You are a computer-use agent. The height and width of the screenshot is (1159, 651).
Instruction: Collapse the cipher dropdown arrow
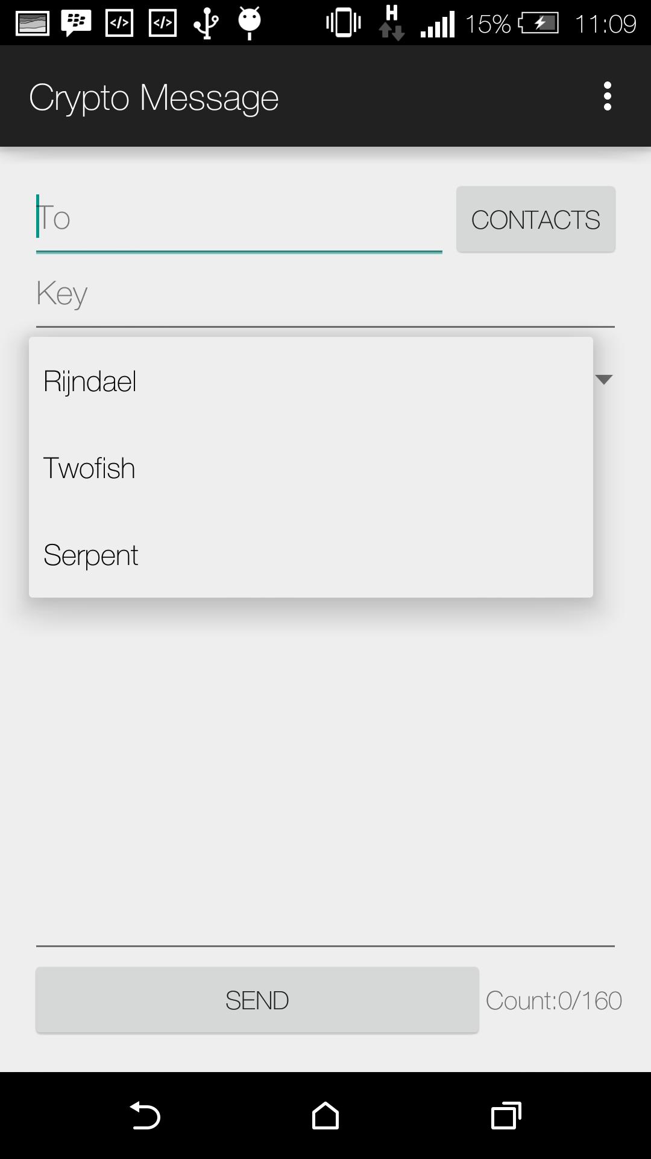coord(603,379)
